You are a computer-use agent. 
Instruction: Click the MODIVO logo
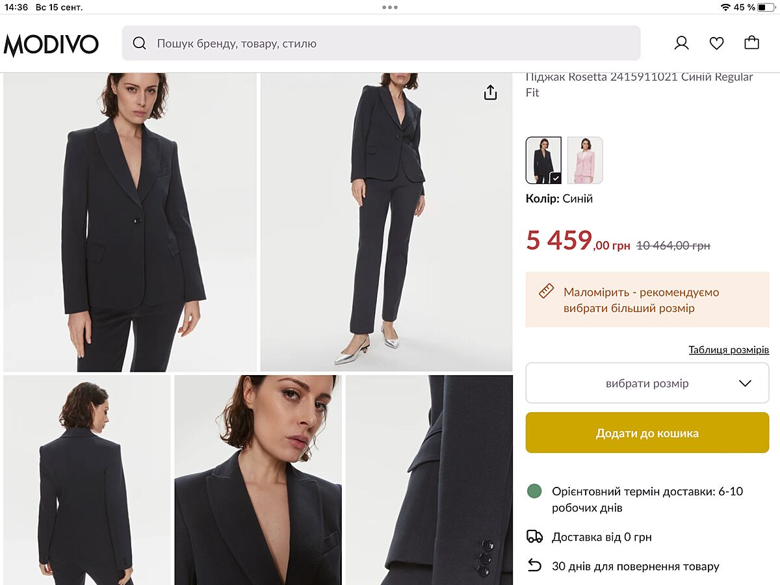tap(51, 44)
